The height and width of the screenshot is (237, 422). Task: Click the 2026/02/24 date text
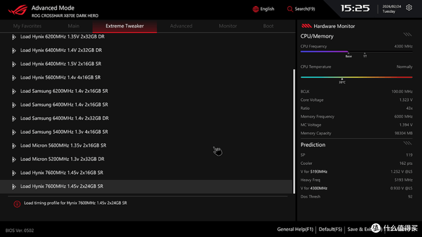(392, 7)
